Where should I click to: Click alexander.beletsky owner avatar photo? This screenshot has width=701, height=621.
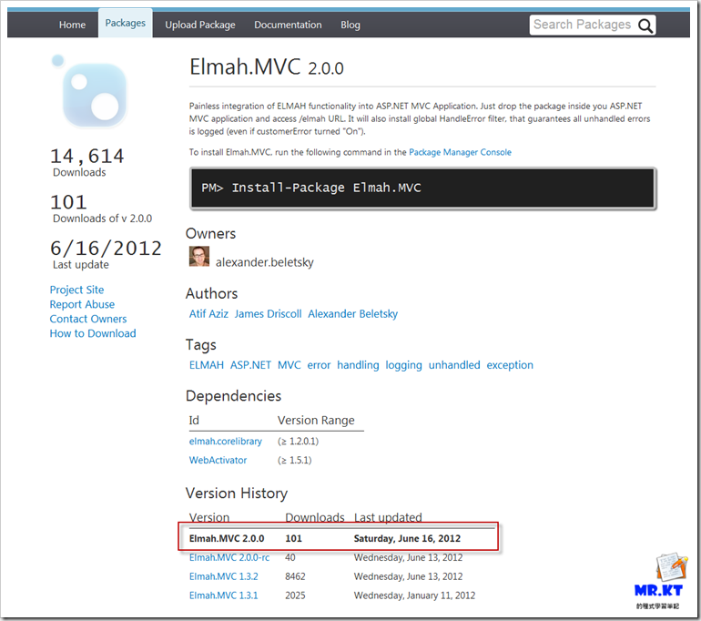coord(199,256)
